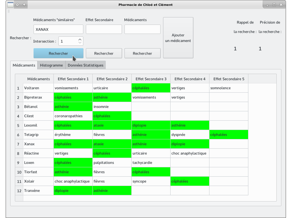Click Rechercher under the Médicaments field

tap(142, 53)
